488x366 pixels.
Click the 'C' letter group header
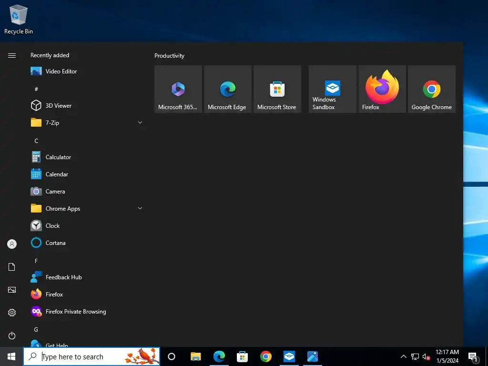[36, 141]
